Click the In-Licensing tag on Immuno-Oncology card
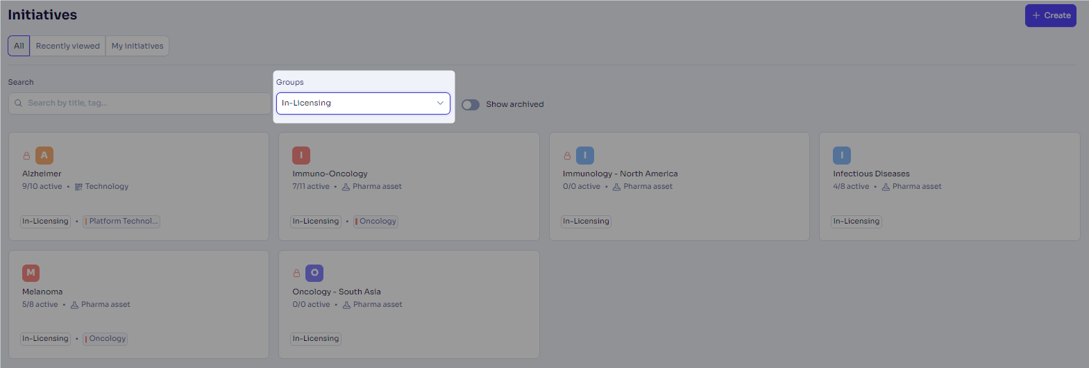The image size is (1089, 368). coord(316,221)
